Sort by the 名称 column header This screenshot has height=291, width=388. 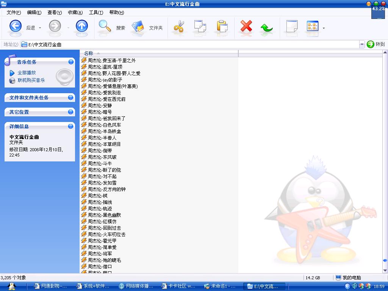(159, 53)
